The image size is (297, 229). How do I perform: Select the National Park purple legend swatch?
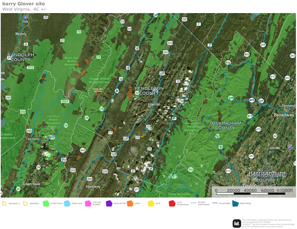pyautogui.click(x=109, y=203)
